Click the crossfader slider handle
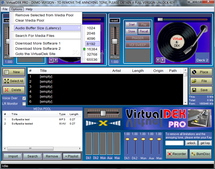215x169 pixels. [x=103, y=113]
